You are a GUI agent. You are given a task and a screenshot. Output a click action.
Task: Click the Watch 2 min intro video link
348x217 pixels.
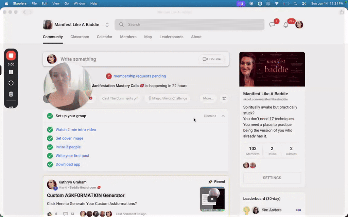[x=76, y=130]
